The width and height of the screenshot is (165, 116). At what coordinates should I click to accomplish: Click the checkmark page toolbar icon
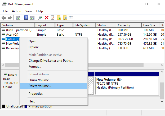[53, 18]
